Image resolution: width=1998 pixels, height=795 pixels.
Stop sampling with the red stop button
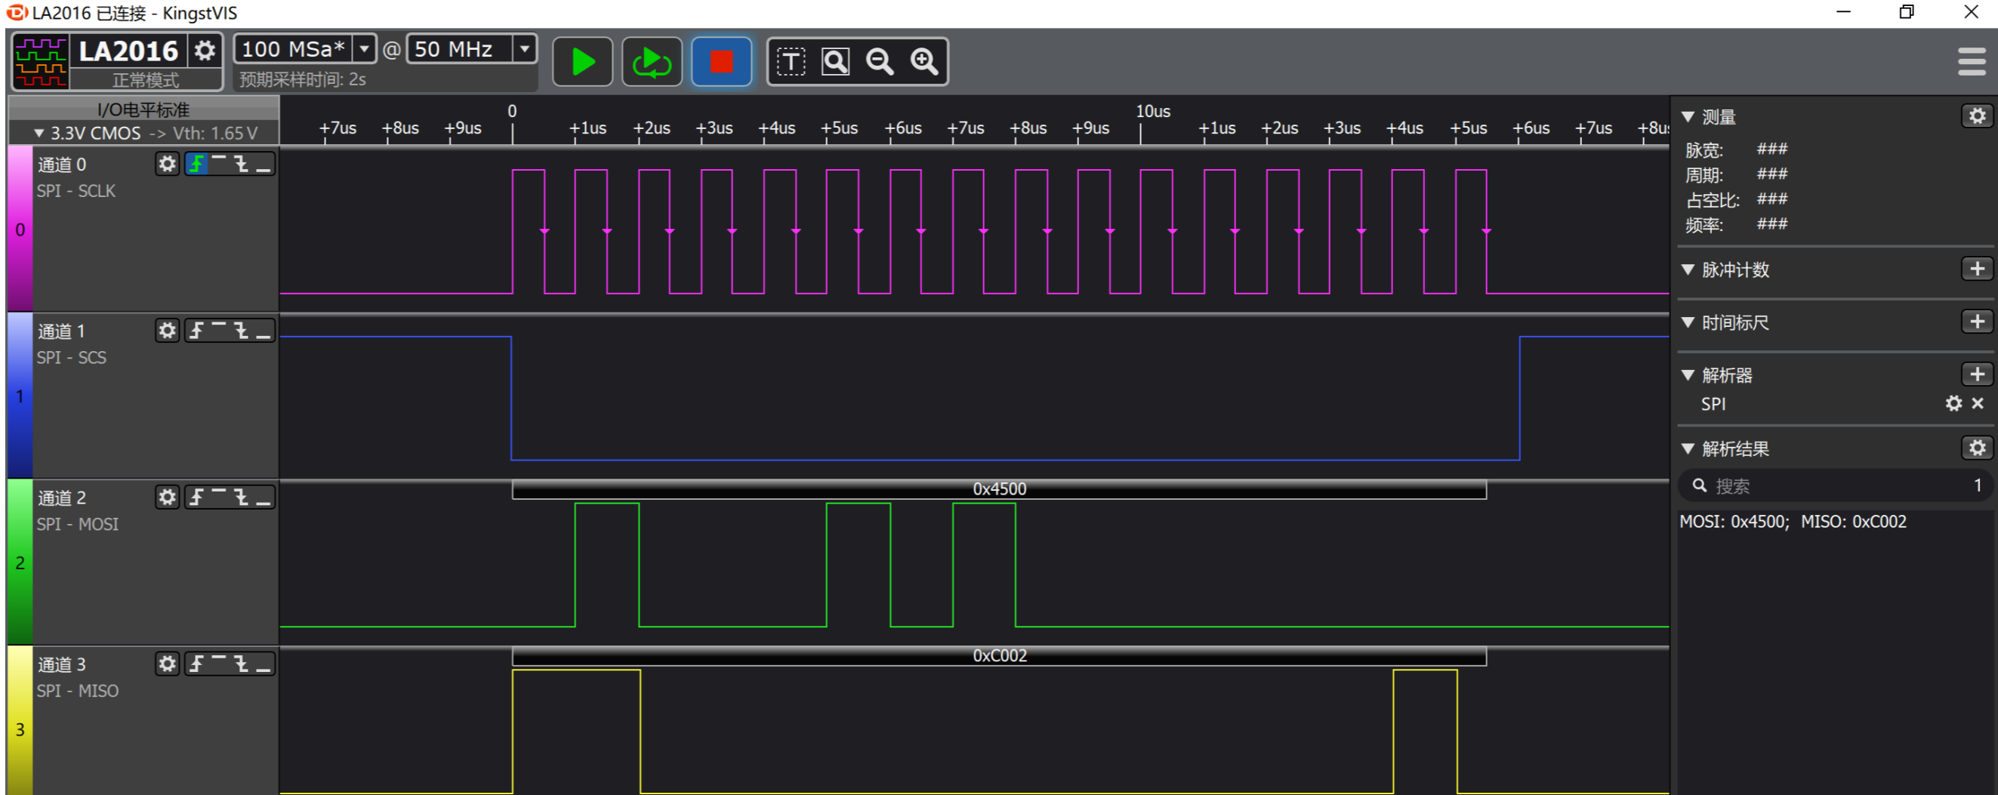pyautogui.click(x=720, y=62)
